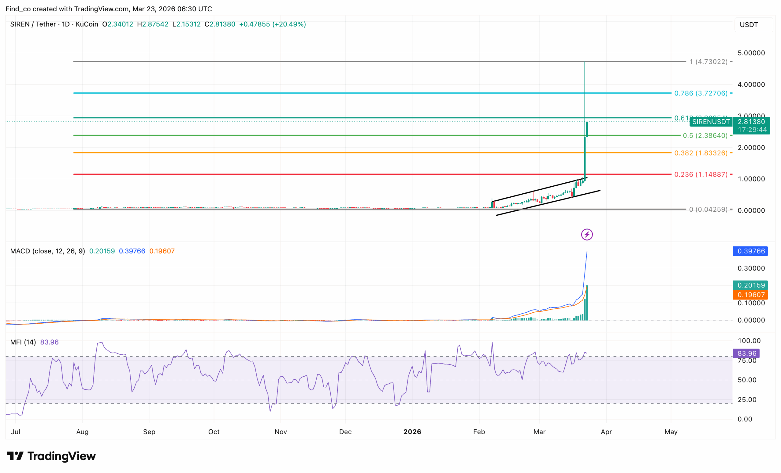The image size is (781, 473).
Task: Select the MACD (close, 12, 26, 9) legend
Action: [x=48, y=251]
